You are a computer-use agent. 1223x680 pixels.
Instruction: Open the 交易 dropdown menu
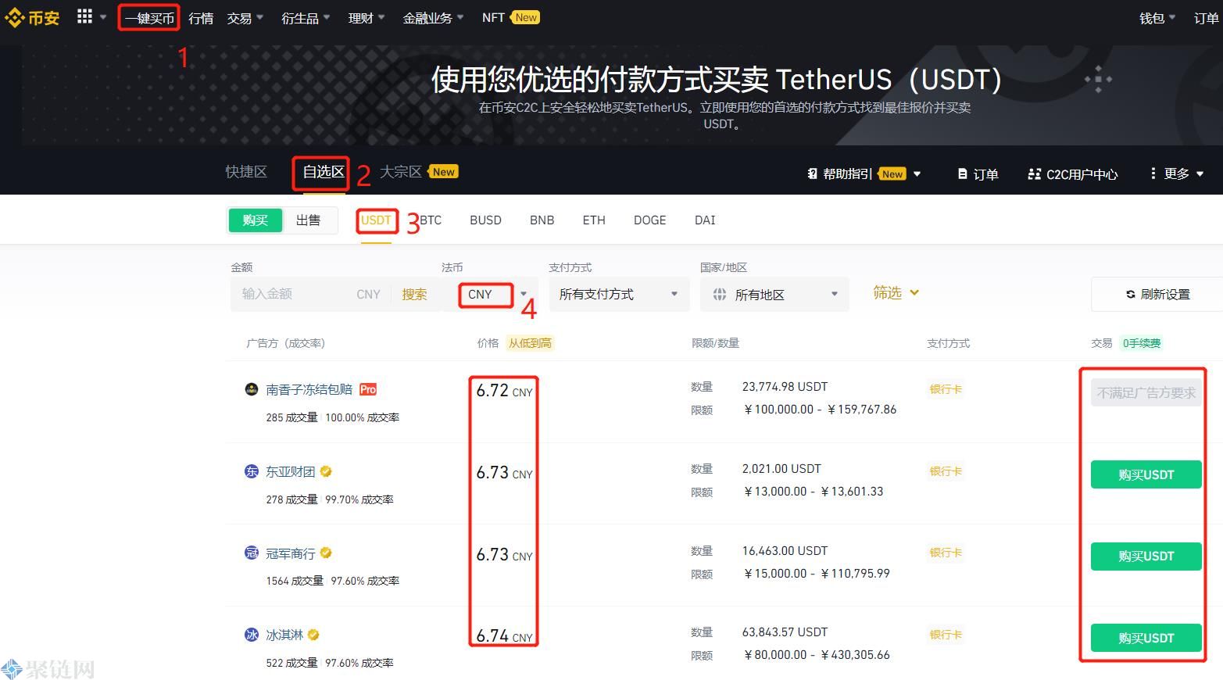(245, 18)
